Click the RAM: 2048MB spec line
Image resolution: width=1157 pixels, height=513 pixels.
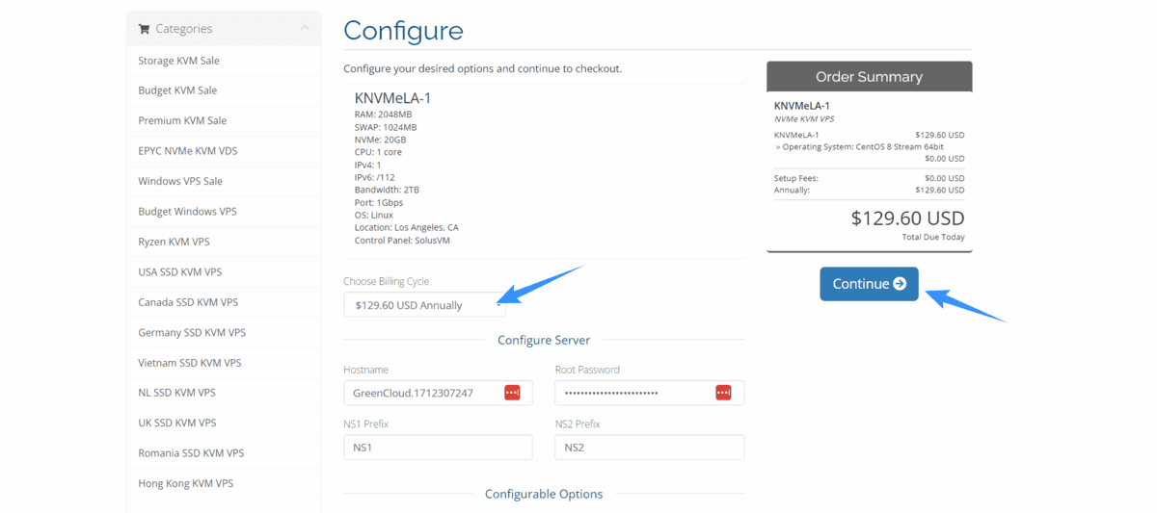pos(383,115)
